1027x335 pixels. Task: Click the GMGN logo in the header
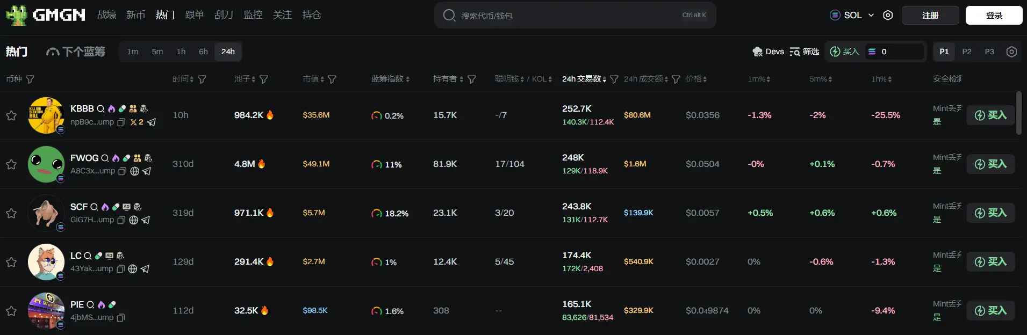tap(46, 15)
